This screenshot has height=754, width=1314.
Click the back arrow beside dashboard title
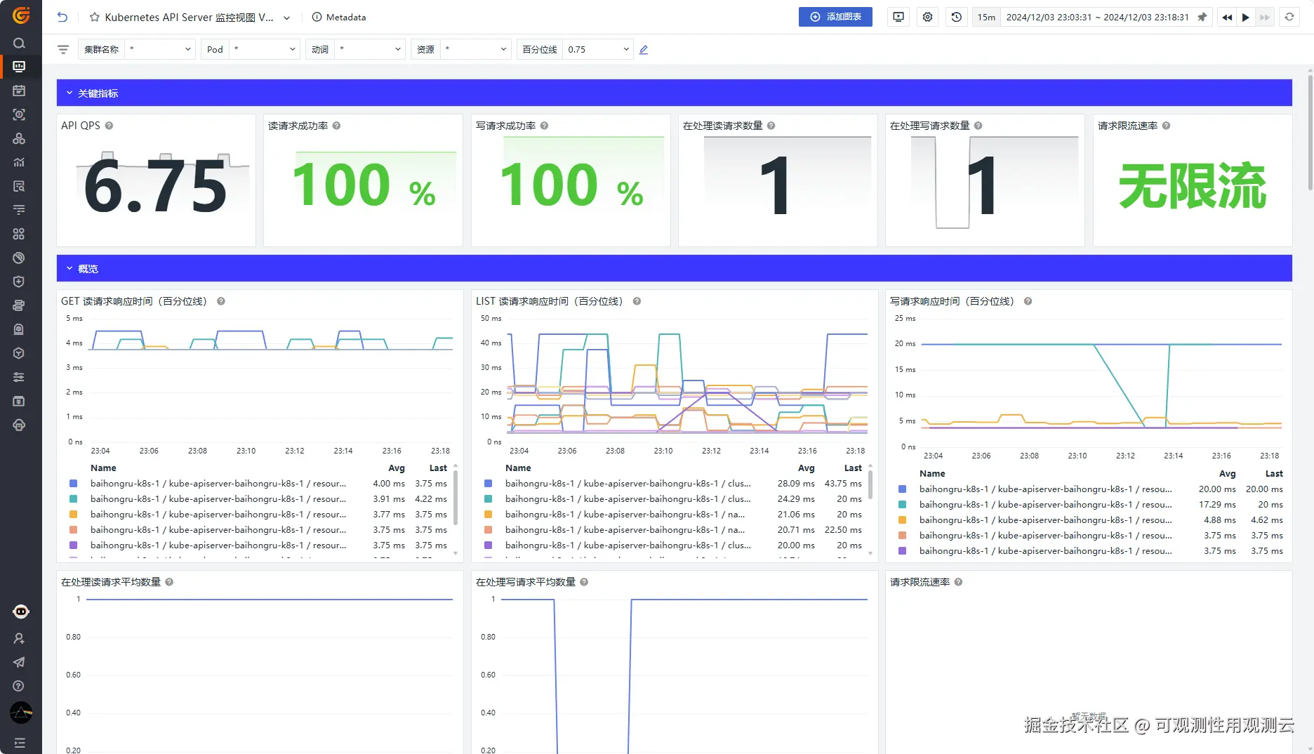point(62,17)
